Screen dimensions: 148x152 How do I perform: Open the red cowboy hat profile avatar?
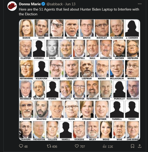12,6
